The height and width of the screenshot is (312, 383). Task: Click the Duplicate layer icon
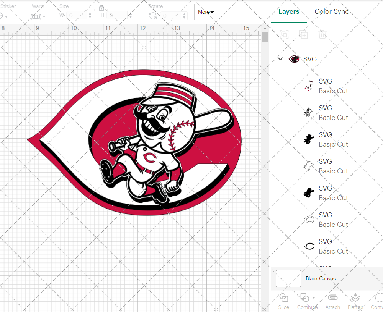pyautogui.click(x=303, y=34)
